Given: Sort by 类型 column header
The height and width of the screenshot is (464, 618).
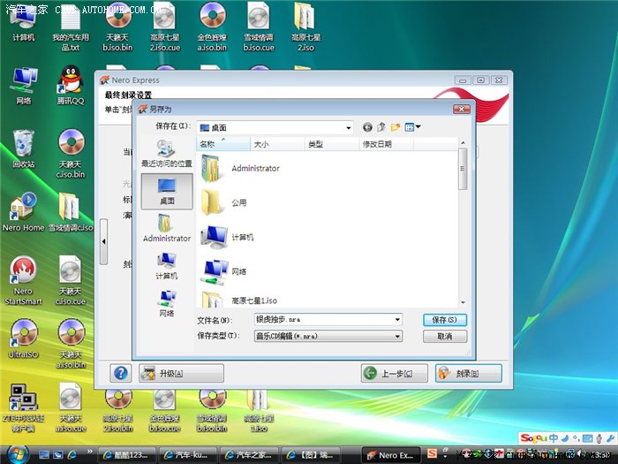Looking at the screenshot, I should point(332,144).
